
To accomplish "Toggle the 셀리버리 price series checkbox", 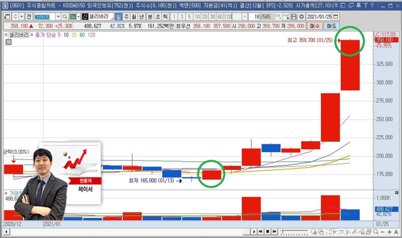I will click(6, 35).
